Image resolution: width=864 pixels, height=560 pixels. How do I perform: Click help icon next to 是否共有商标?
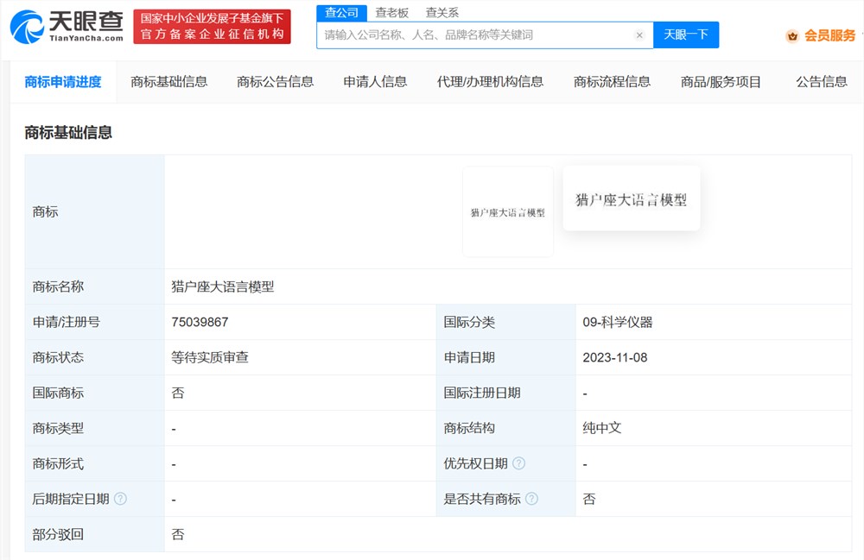click(531, 499)
